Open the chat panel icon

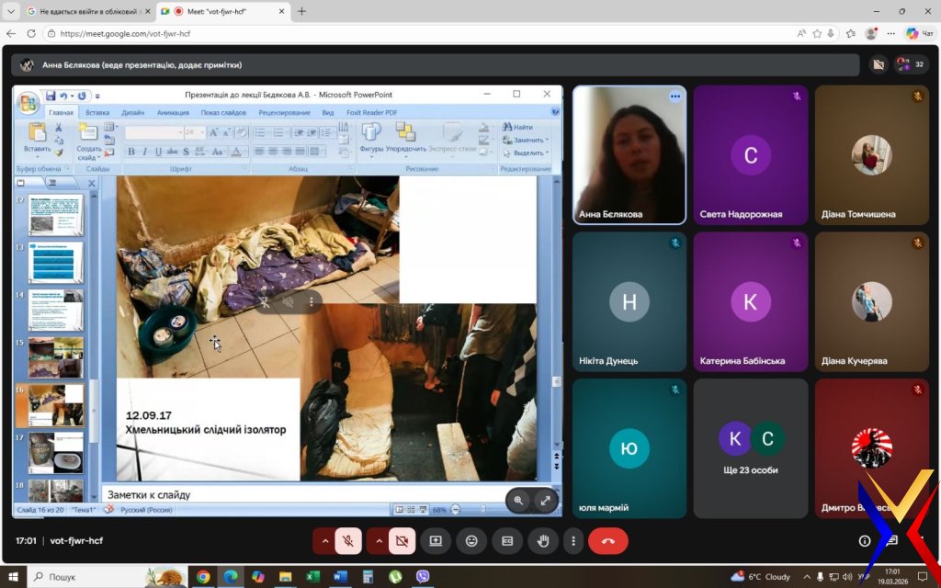coord(891,541)
